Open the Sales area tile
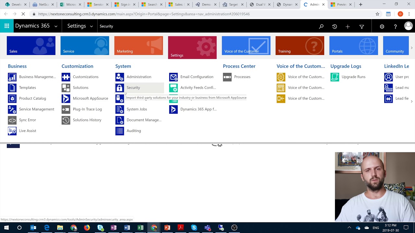This screenshot has width=415, height=233. pyautogui.click(x=31, y=46)
